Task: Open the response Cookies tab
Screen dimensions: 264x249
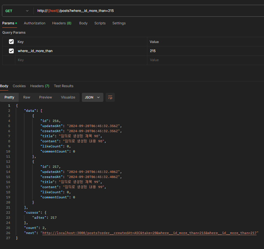Action: pyautogui.click(x=19, y=86)
